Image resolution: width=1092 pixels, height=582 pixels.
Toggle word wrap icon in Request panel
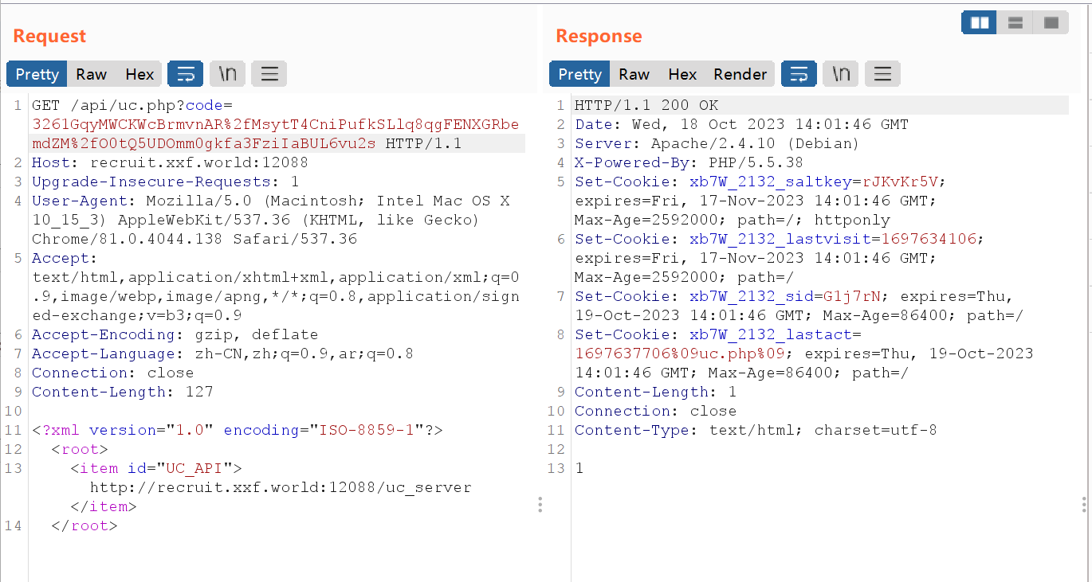[186, 74]
